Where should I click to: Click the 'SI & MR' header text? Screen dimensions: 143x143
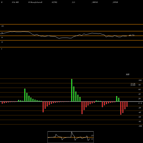(15, 2)
